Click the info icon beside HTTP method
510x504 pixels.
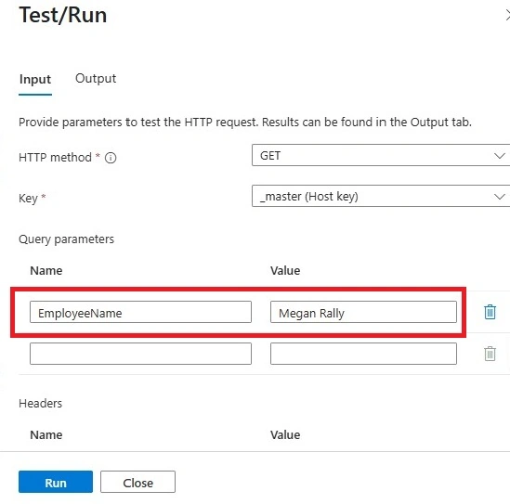coord(111,158)
